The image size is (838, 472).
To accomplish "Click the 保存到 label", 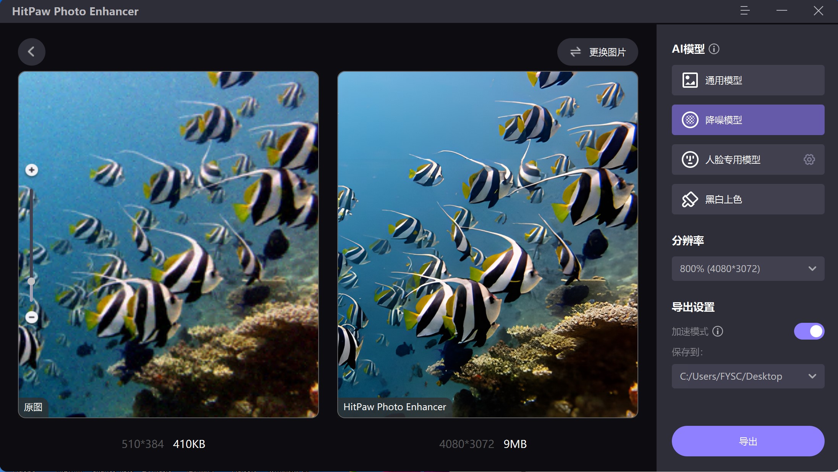I will pos(687,352).
